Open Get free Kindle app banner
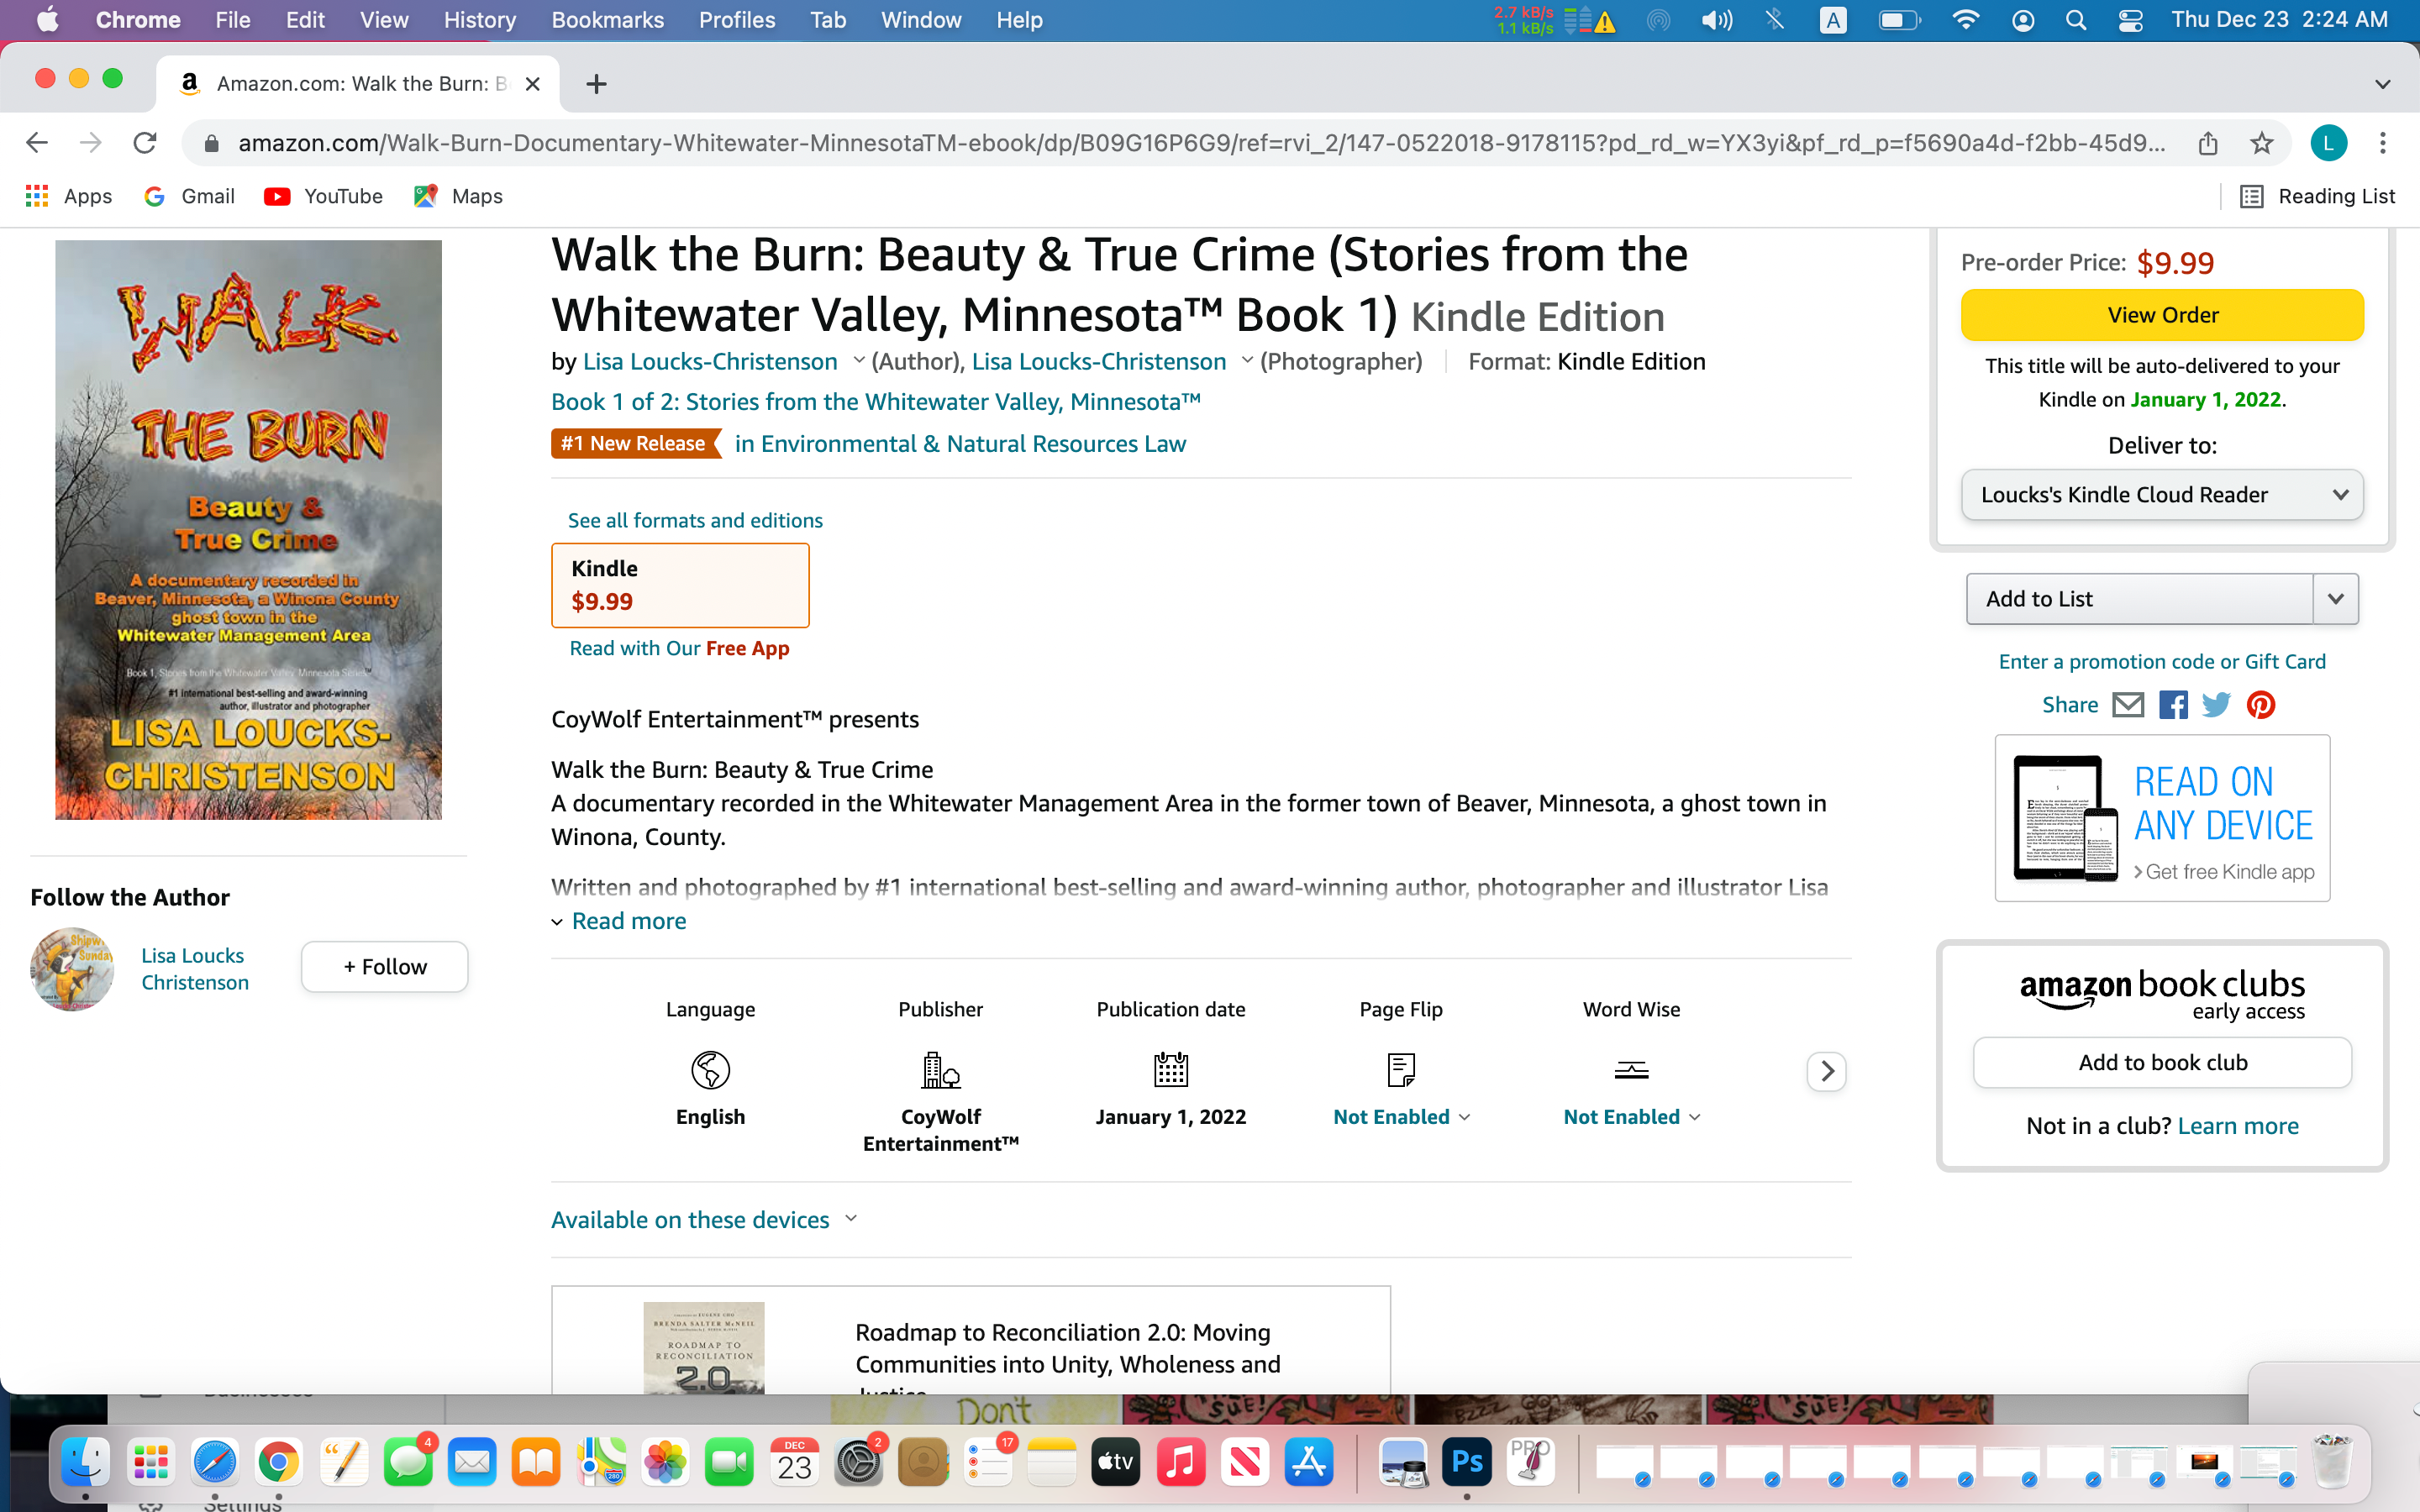Viewport: 2420px width, 1512px height. tap(2162, 818)
